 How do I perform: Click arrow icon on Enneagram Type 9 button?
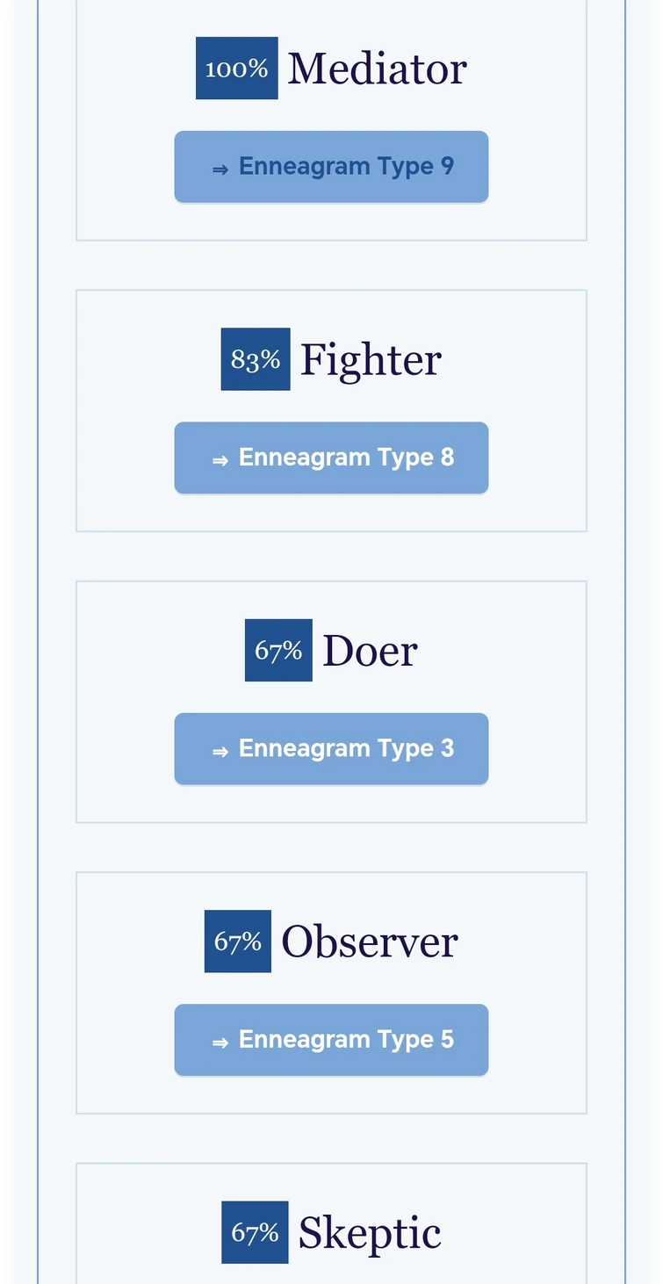coord(220,169)
